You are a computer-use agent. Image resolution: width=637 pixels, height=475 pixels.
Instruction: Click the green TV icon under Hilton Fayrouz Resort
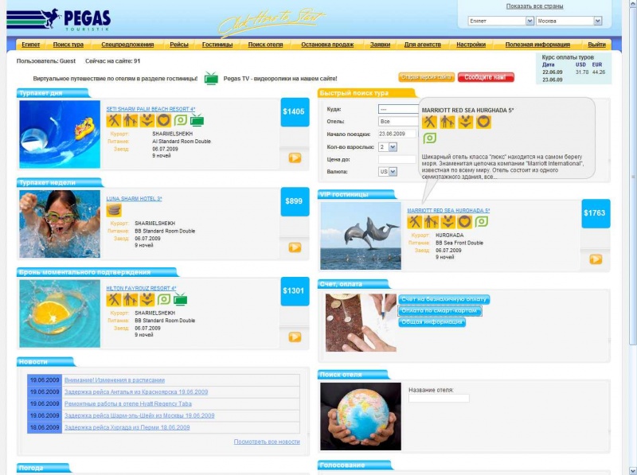181,300
